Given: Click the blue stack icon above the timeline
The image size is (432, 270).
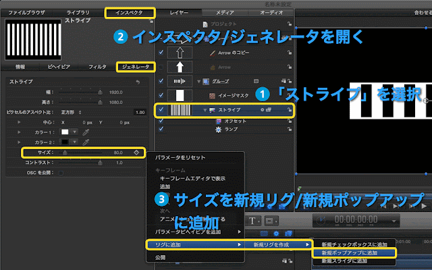Looking at the screenshot, I should point(288,234).
